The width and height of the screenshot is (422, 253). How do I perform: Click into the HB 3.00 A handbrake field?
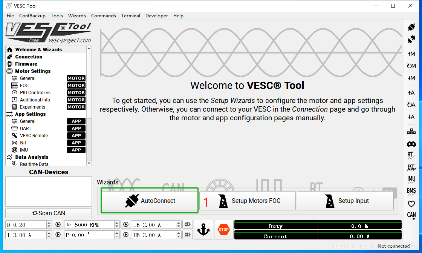(x=154, y=235)
